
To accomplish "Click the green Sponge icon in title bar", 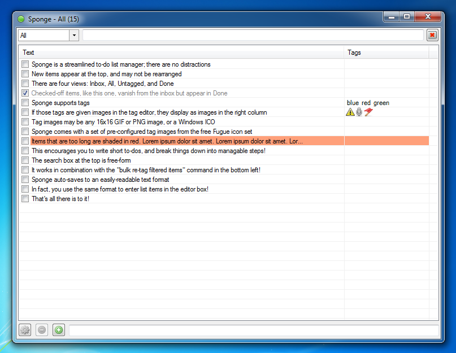I will (x=22, y=19).
